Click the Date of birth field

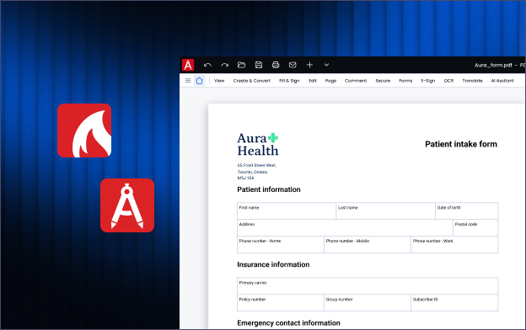pyautogui.click(x=467, y=210)
